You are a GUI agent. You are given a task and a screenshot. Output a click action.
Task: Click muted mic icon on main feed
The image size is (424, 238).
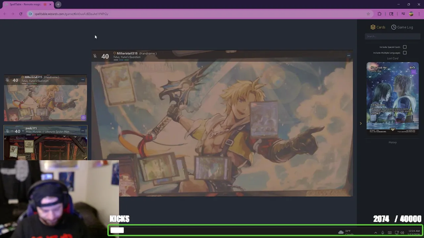click(95, 56)
